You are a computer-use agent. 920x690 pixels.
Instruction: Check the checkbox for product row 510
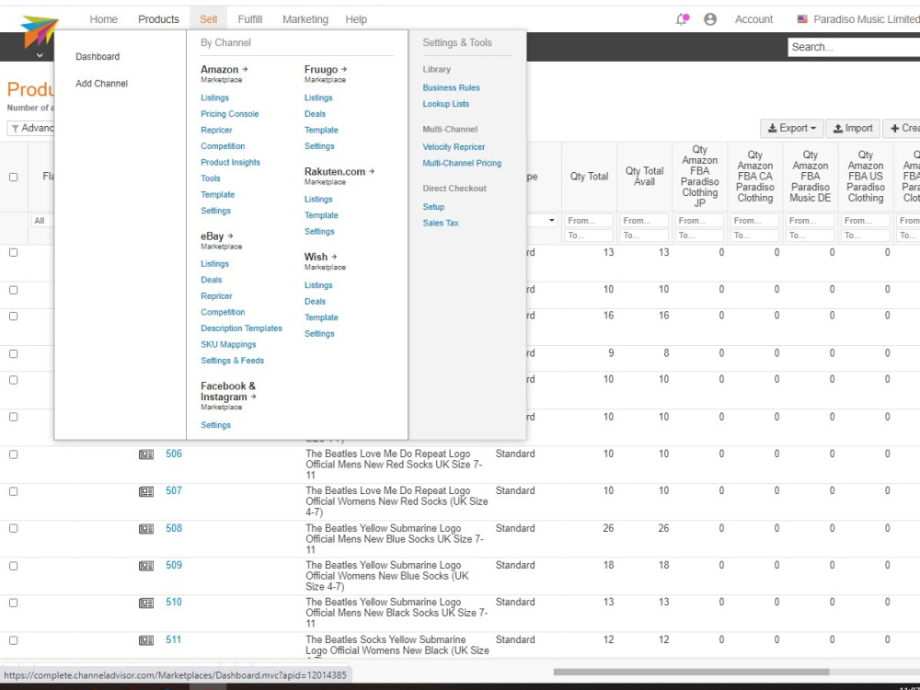point(14,604)
